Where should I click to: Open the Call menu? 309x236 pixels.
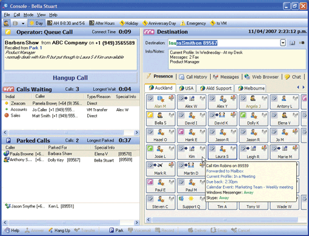coord(17,15)
